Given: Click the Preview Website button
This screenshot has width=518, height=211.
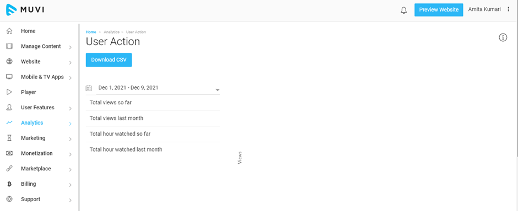Looking at the screenshot, I should click(x=439, y=10).
